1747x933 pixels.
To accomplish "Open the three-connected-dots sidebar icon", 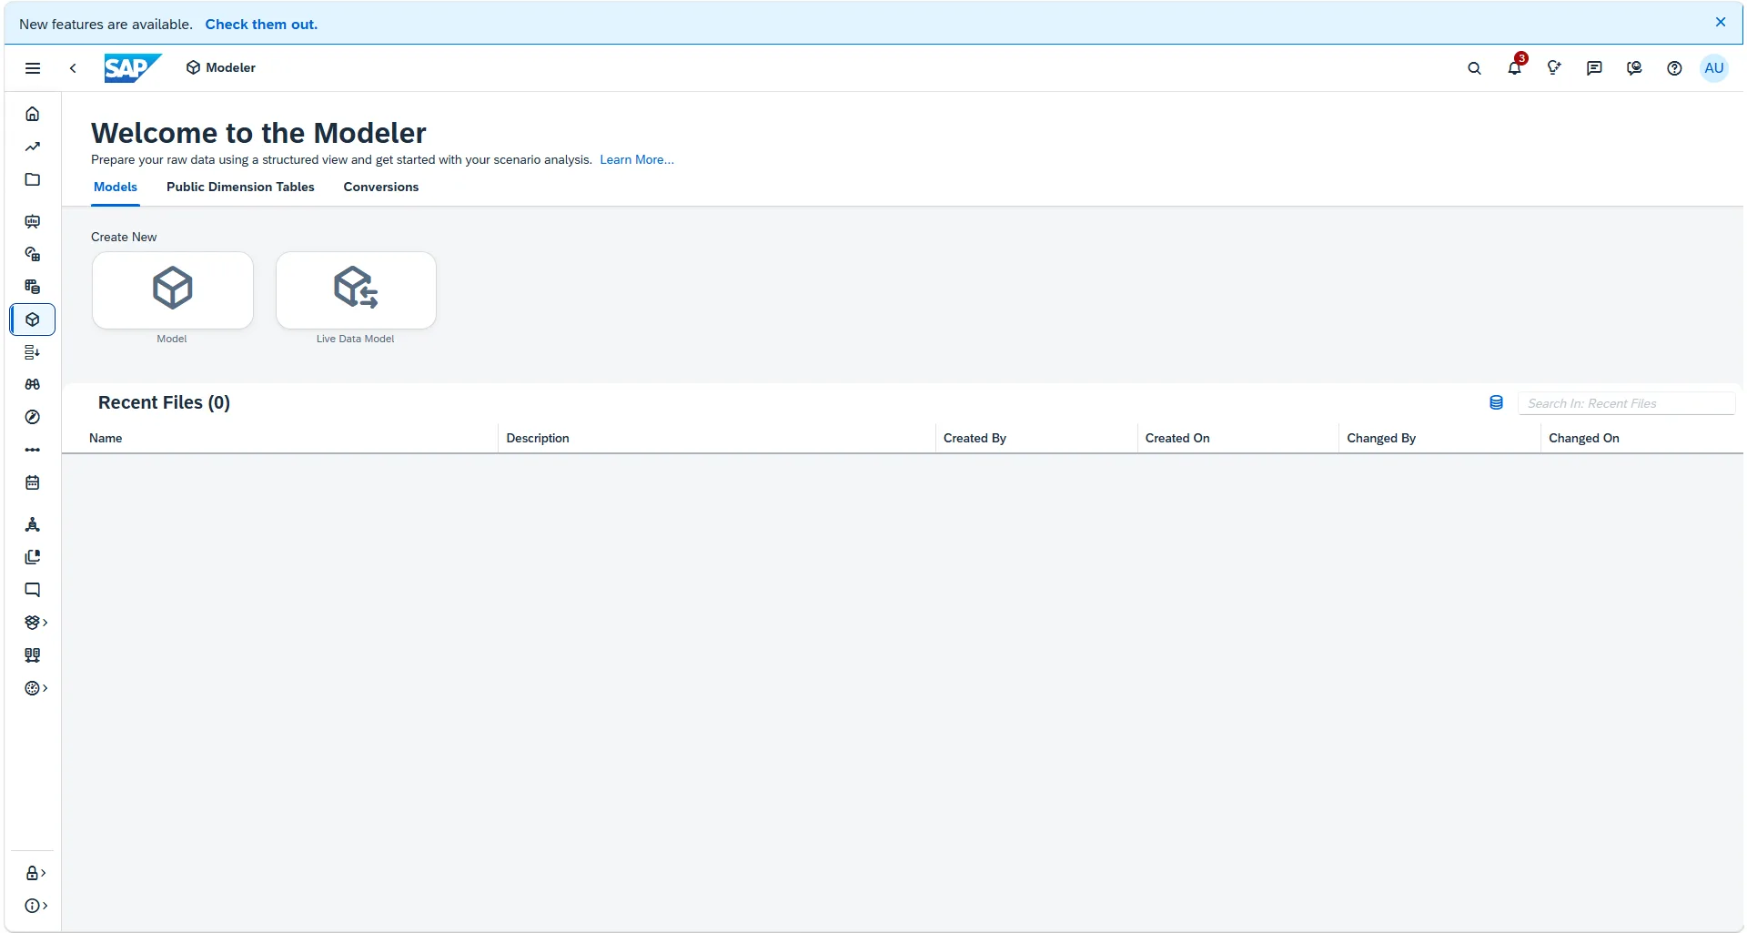I will tap(33, 450).
